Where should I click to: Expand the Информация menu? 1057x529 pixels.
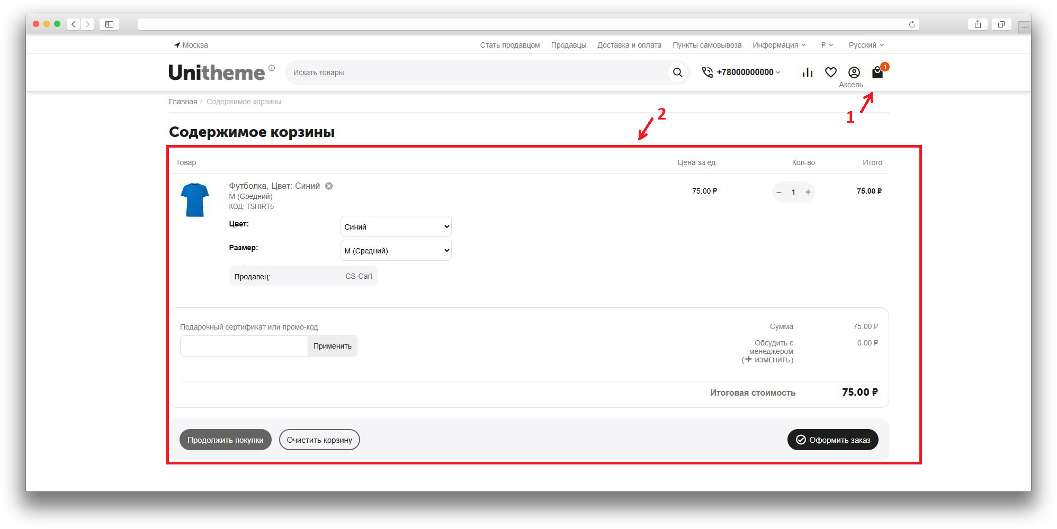pyautogui.click(x=778, y=45)
